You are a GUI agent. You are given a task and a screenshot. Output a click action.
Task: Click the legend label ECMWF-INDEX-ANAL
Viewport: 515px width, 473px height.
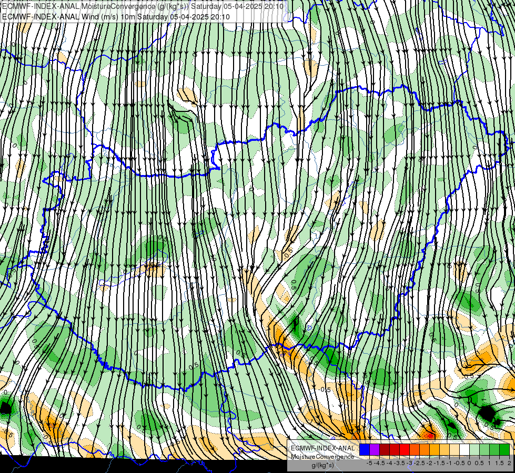coord(323,448)
